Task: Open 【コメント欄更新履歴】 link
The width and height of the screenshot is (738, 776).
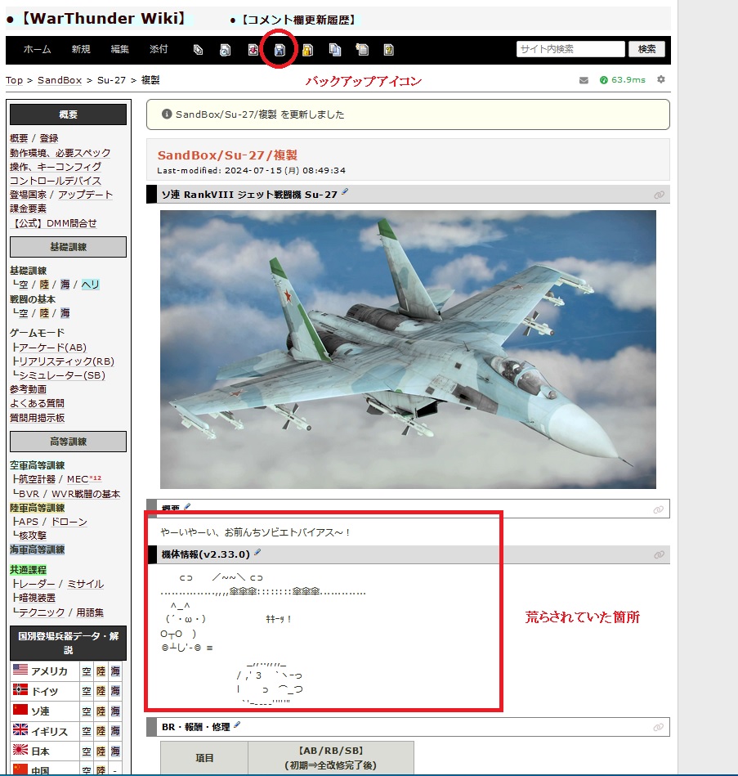Action: pos(299,20)
